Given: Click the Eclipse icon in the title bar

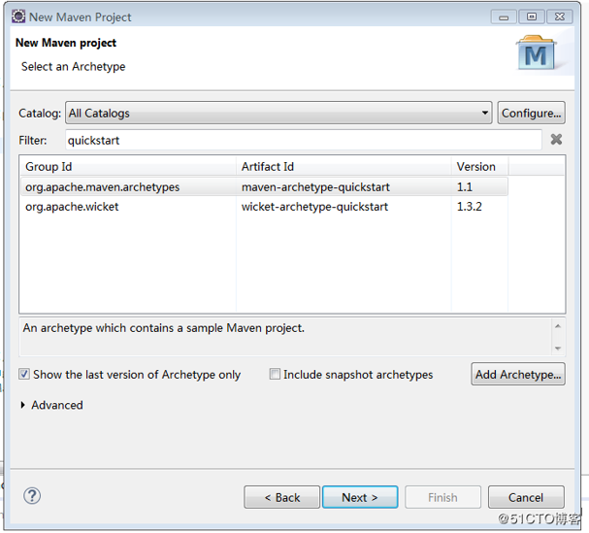Looking at the screenshot, I should [x=18, y=17].
